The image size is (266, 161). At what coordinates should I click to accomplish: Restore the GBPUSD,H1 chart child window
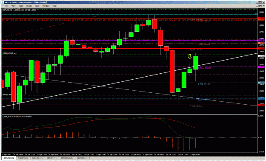260,6
